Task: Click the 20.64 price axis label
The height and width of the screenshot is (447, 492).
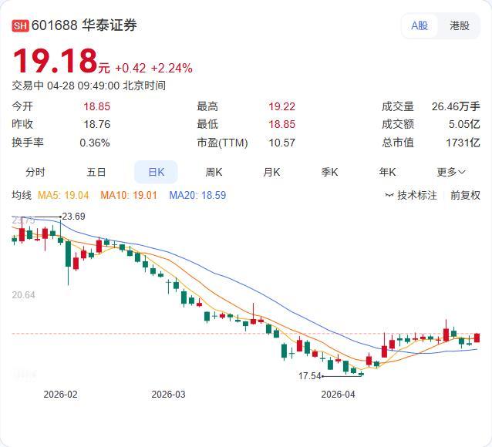Action: coord(24,295)
